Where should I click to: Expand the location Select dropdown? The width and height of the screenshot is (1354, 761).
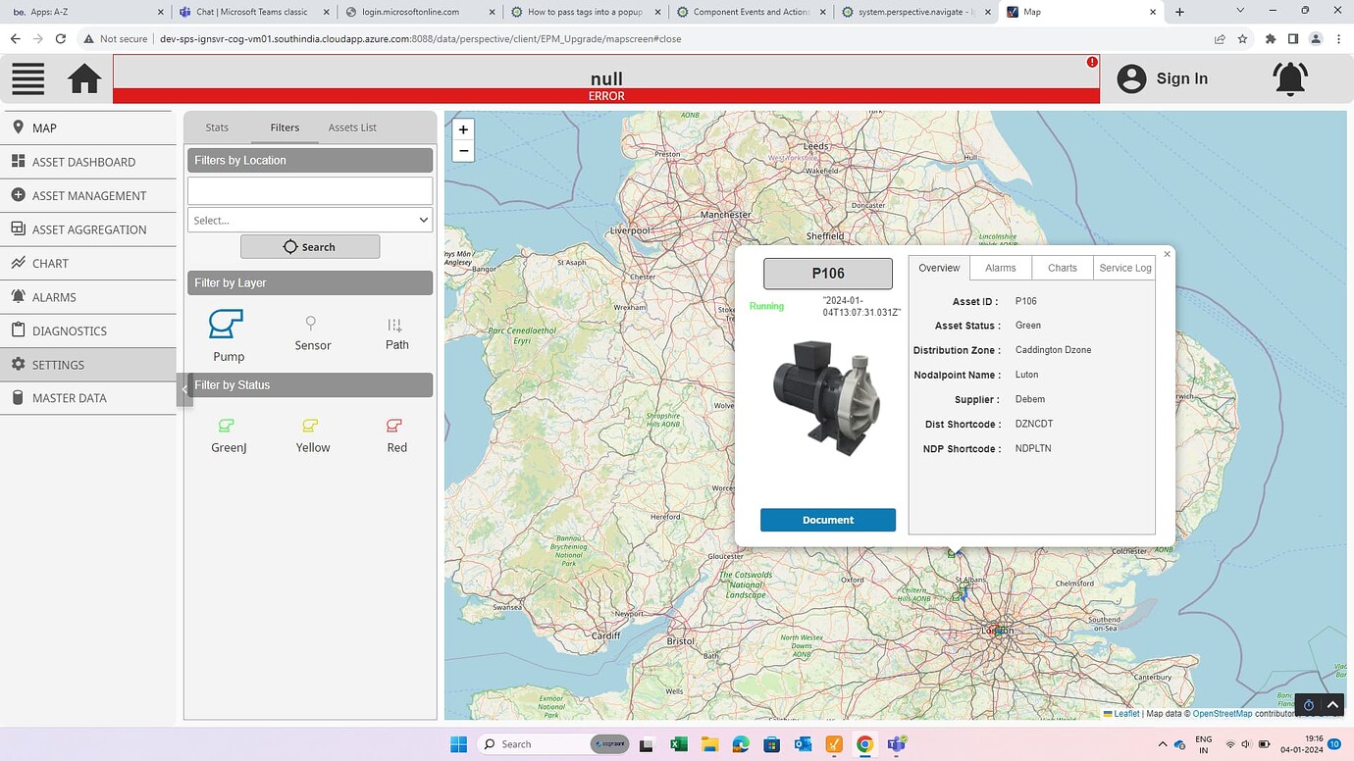point(310,220)
